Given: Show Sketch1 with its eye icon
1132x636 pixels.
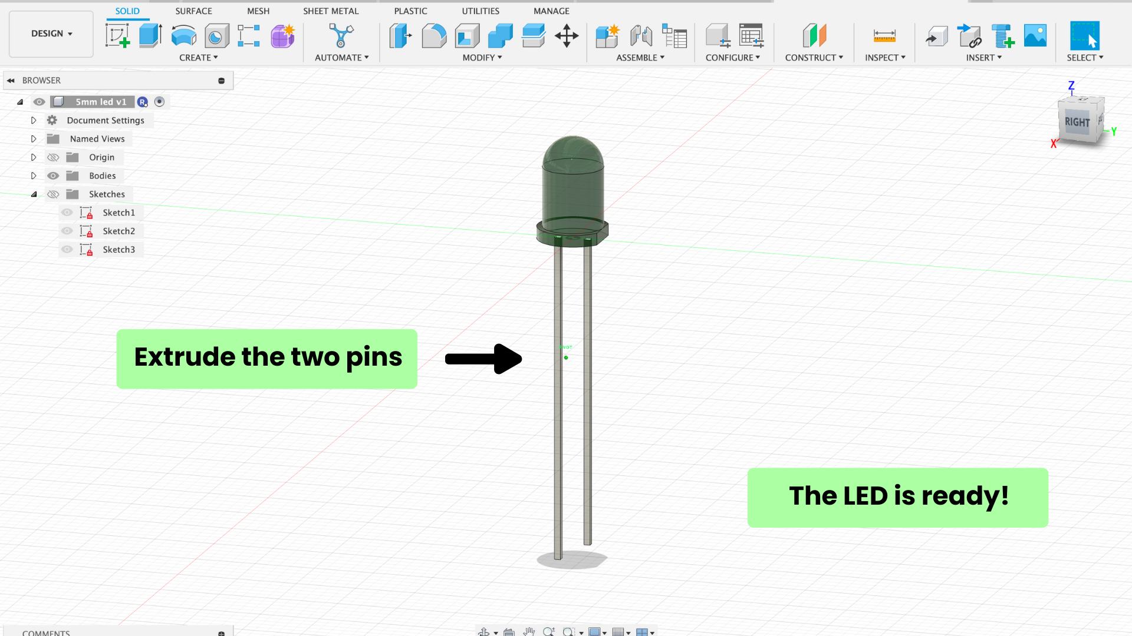Looking at the screenshot, I should pos(67,213).
